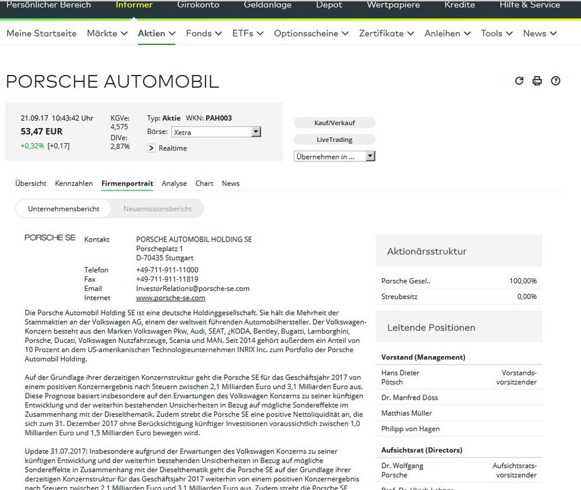Select the Unternehmensbericht tab
This screenshot has height=490, width=581.
pos(64,208)
